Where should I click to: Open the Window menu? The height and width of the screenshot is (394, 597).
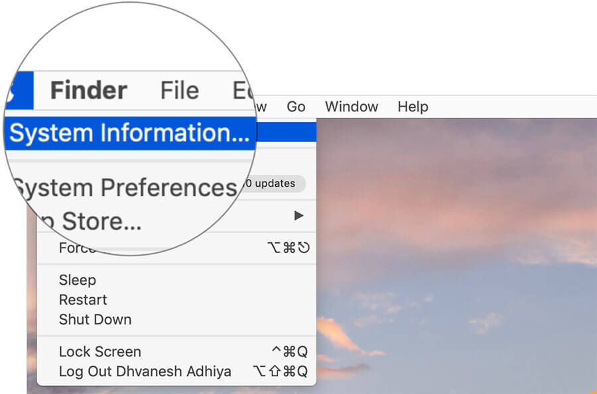click(x=352, y=107)
